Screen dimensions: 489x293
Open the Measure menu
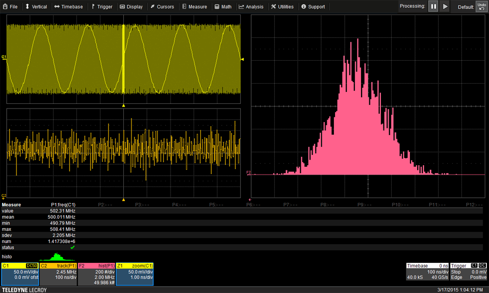tap(194, 7)
